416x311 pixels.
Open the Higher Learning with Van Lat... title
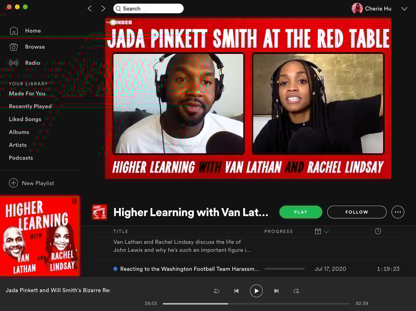pos(191,212)
